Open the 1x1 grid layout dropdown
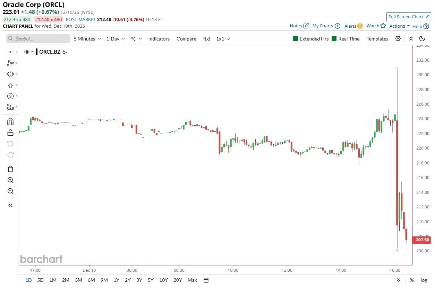The height and width of the screenshot is (288, 435). pyautogui.click(x=223, y=39)
